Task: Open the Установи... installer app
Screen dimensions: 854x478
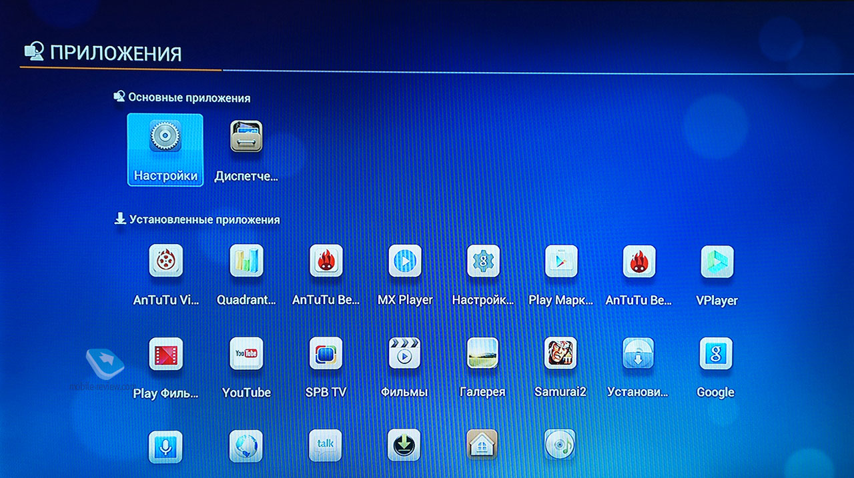Action: [638, 367]
